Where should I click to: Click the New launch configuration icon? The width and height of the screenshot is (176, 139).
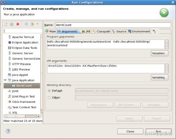[6, 24]
